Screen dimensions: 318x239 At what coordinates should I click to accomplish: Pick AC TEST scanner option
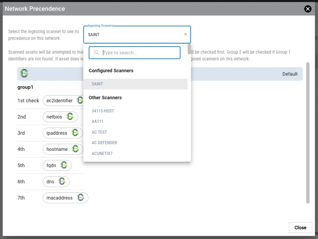(x=99, y=132)
